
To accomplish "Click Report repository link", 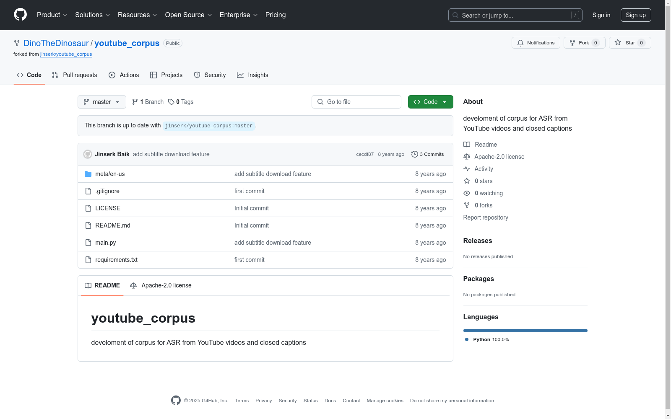I will (x=486, y=217).
